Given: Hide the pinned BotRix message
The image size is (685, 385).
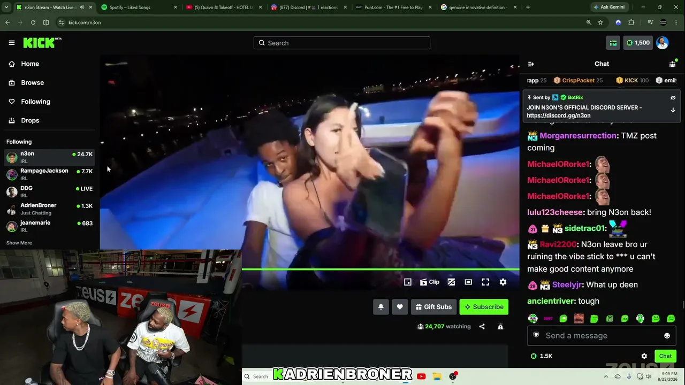Looking at the screenshot, I should pos(673,98).
